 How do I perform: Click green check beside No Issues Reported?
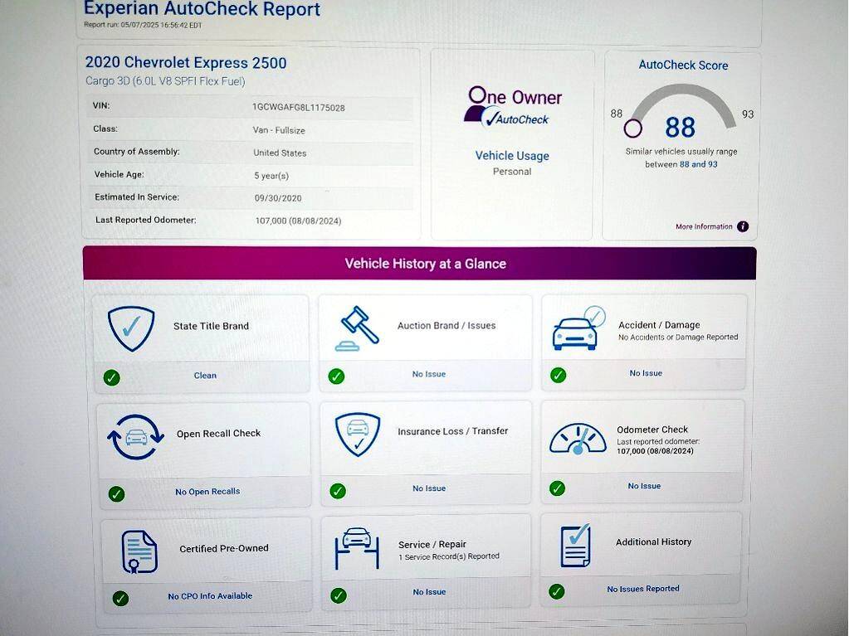point(556,592)
